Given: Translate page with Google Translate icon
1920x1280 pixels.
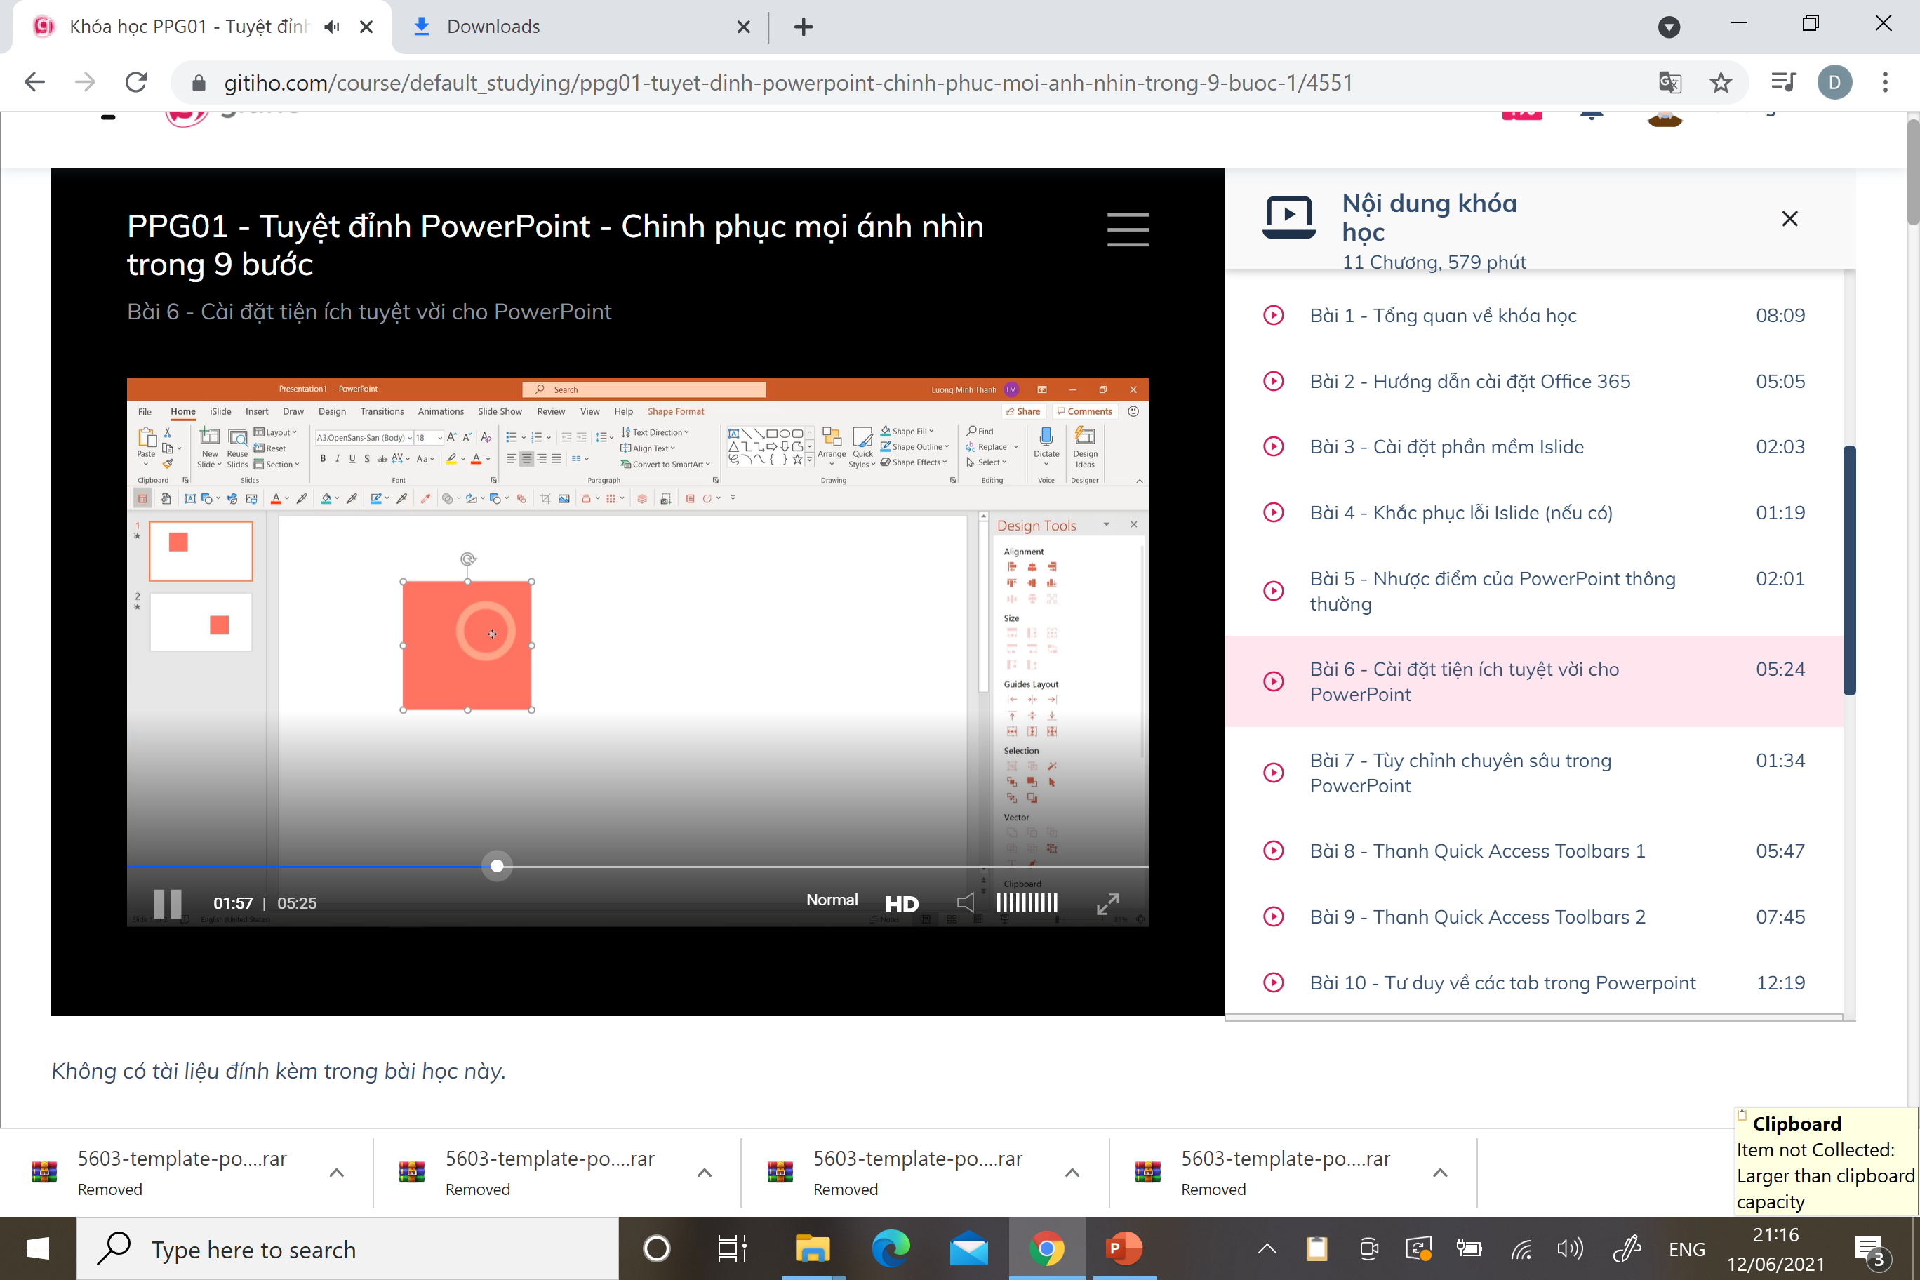Looking at the screenshot, I should [1670, 82].
